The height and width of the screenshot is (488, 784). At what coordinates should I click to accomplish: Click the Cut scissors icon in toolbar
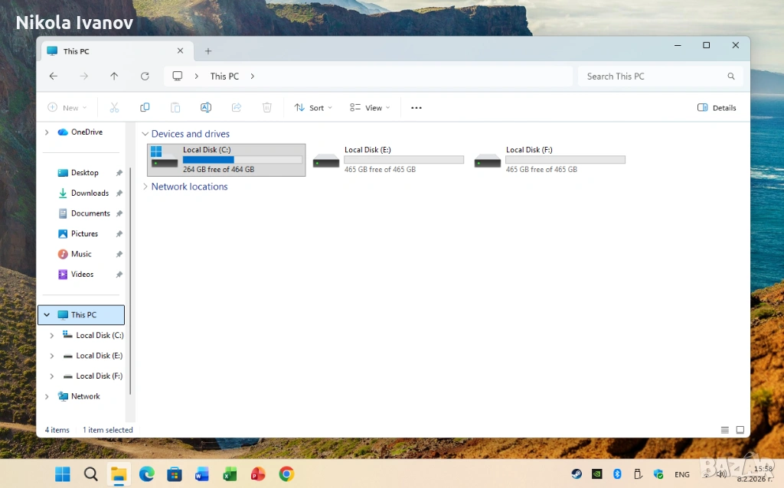tap(115, 108)
